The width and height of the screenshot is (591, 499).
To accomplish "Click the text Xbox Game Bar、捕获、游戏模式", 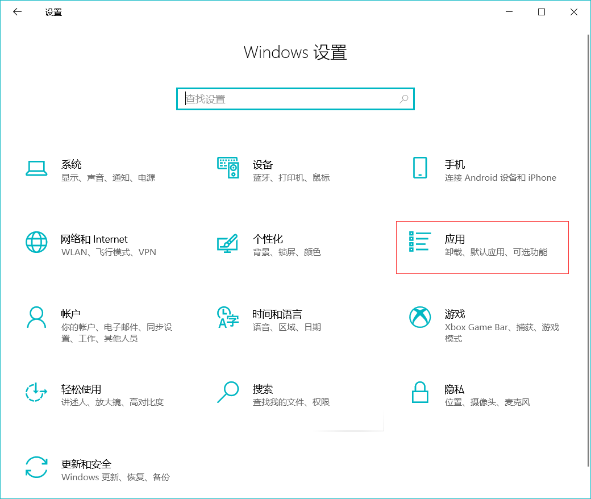I will (502, 333).
